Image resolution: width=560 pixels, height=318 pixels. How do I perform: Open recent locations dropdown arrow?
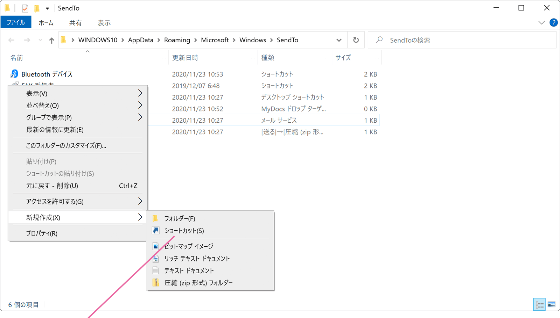point(40,40)
